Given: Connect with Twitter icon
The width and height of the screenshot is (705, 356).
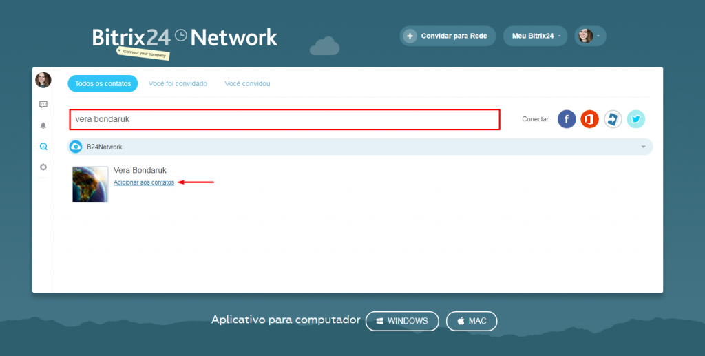Looking at the screenshot, I should coord(635,119).
